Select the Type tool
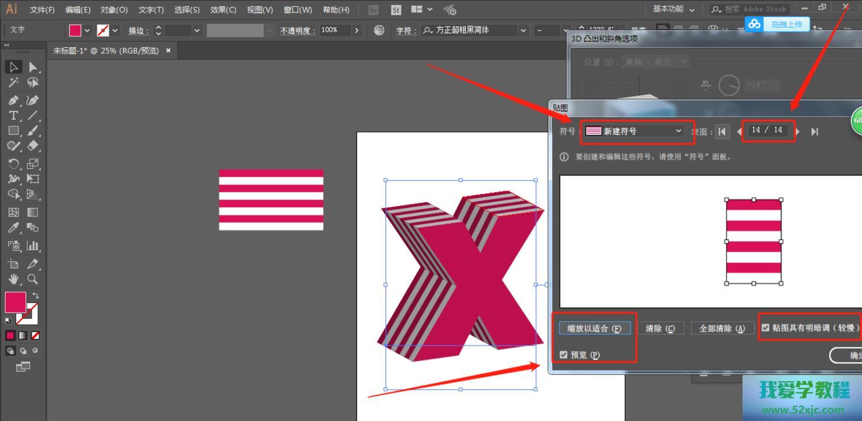 tap(14, 116)
